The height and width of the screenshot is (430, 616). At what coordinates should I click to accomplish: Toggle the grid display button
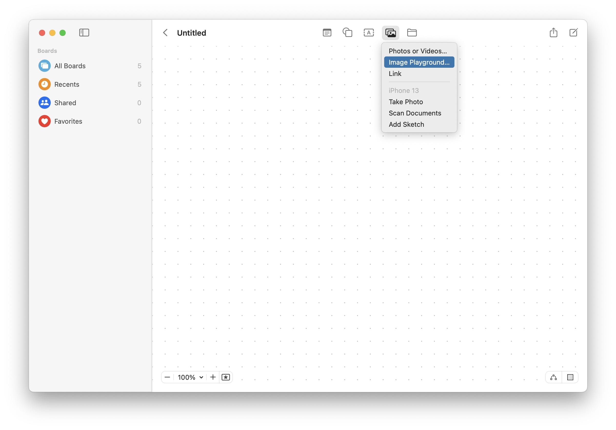[x=570, y=377]
